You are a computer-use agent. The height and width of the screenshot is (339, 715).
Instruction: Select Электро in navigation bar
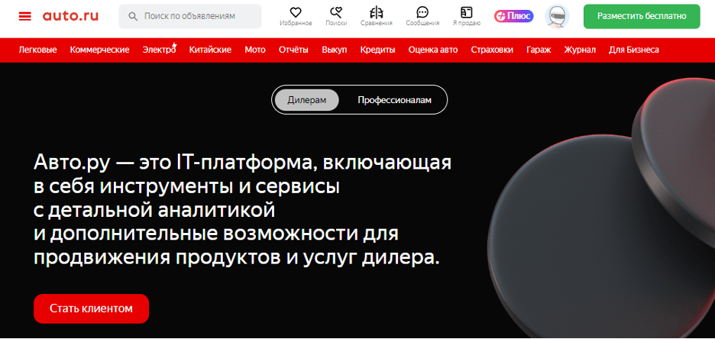(159, 50)
